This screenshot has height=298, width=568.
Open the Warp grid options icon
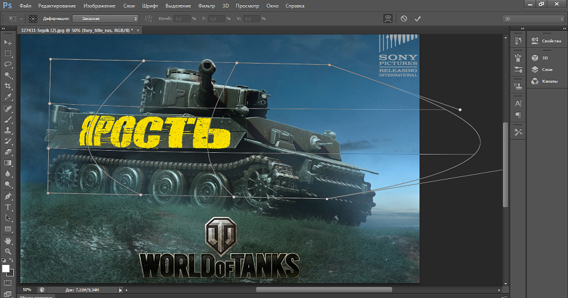pos(33,18)
